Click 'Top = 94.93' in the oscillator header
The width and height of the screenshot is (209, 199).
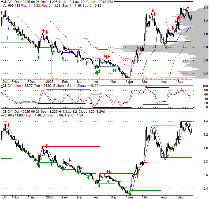pos(43,86)
